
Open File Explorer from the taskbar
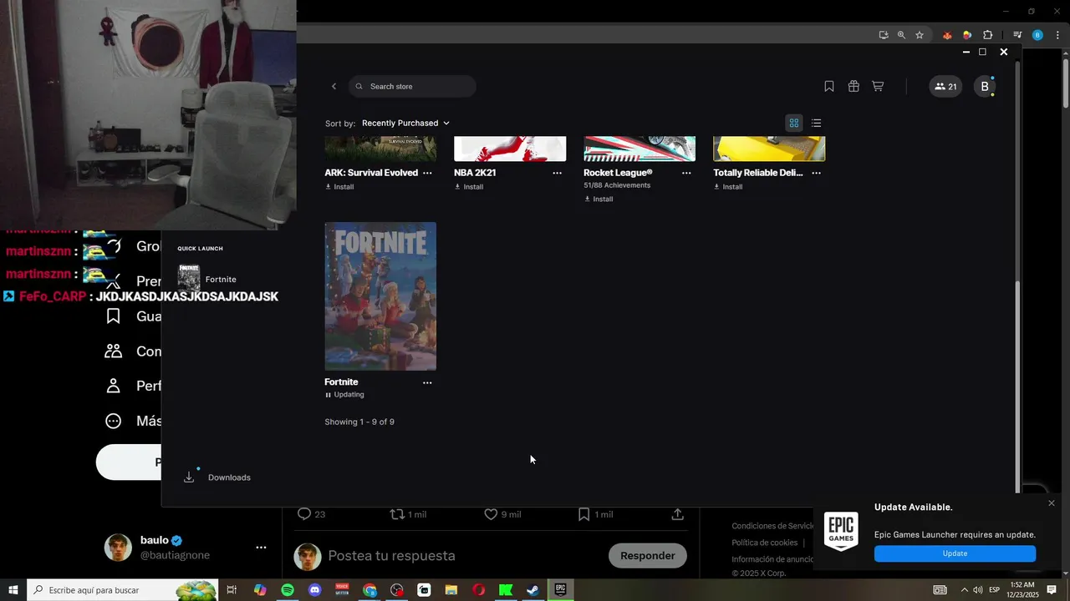(x=451, y=590)
